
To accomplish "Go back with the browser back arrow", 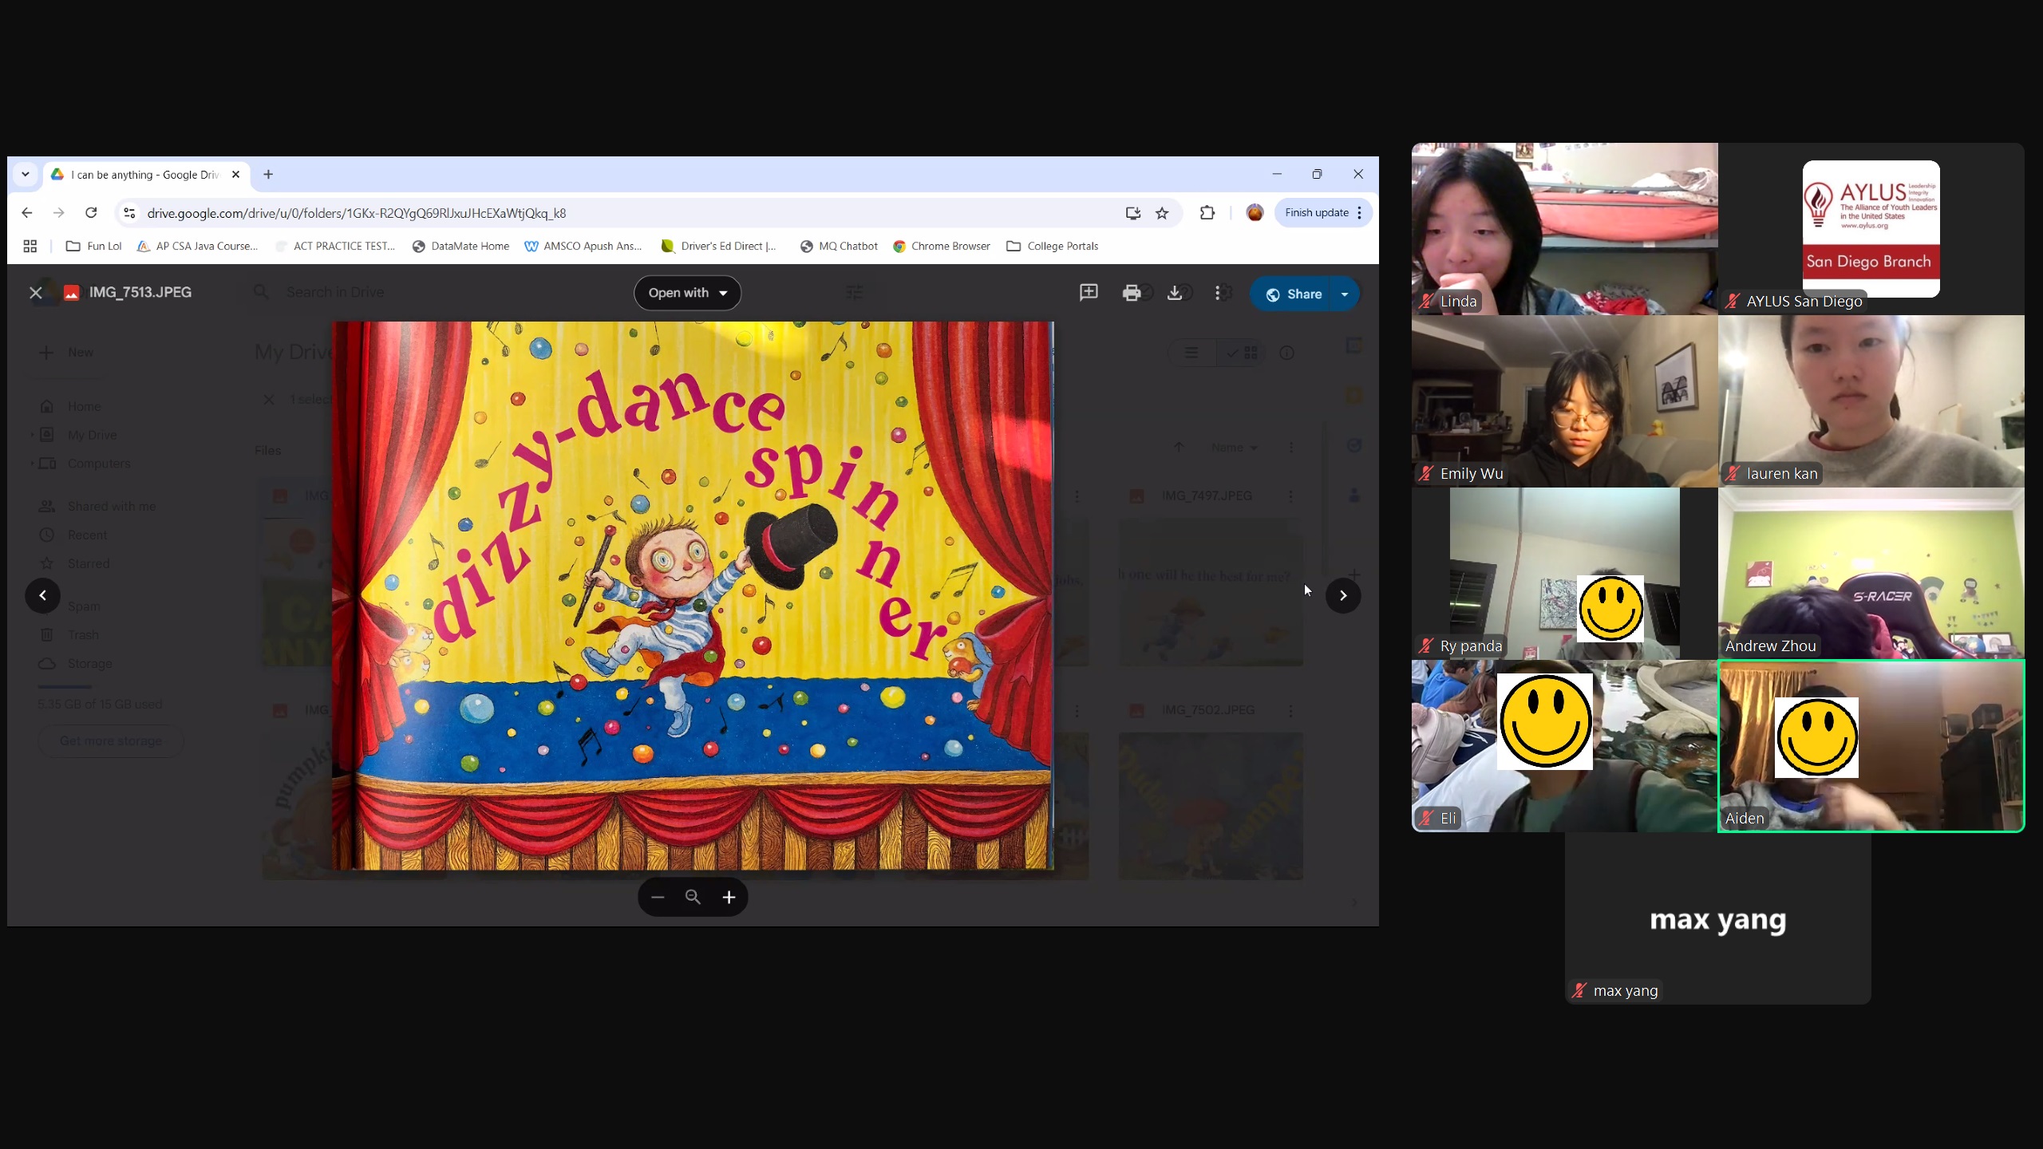I will (x=27, y=213).
